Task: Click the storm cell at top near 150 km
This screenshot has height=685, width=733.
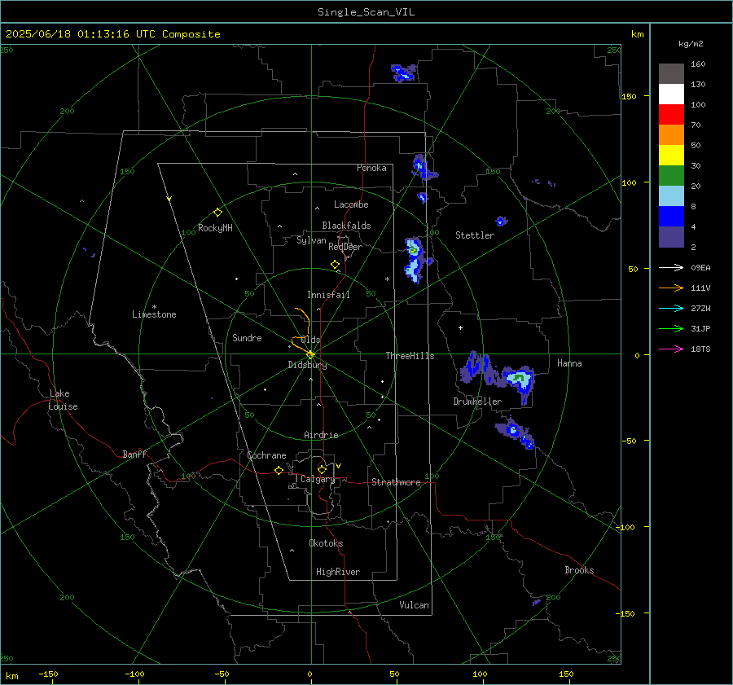Action: click(x=403, y=73)
